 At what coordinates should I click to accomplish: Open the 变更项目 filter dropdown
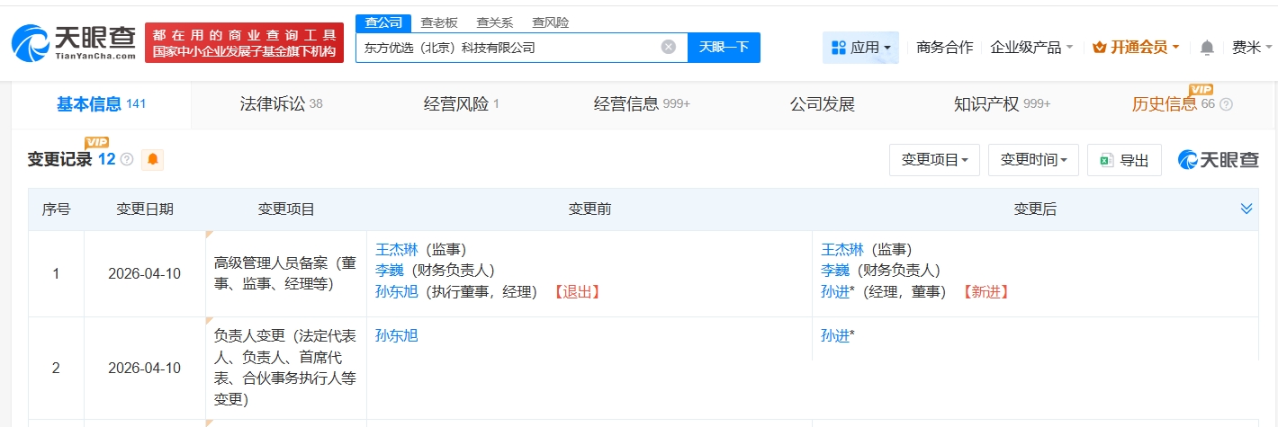(x=934, y=160)
